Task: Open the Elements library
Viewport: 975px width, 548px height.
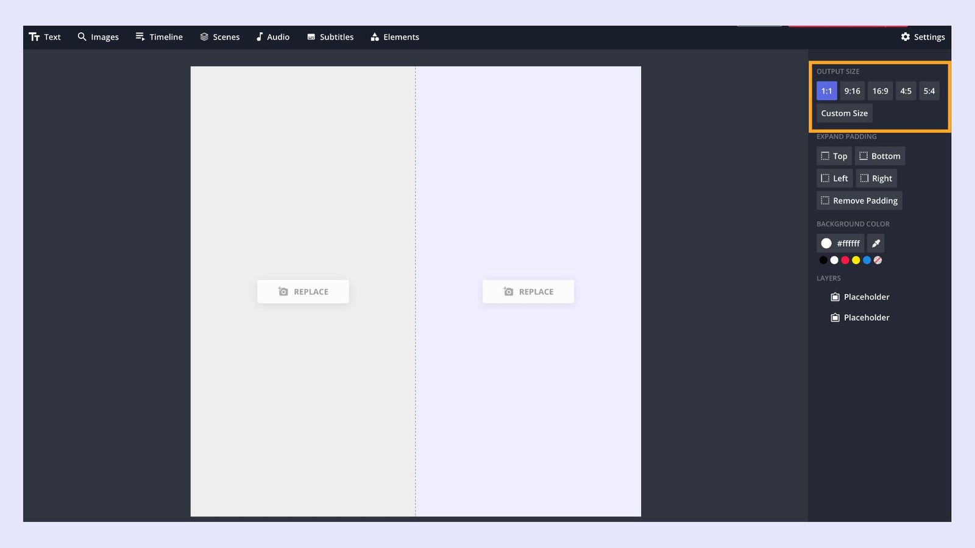Action: pos(395,37)
